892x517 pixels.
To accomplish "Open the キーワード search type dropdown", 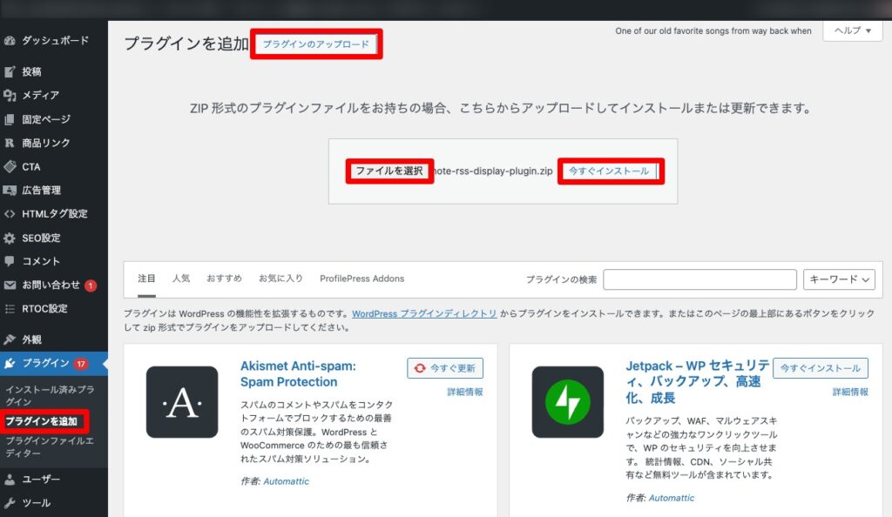I will pyautogui.click(x=838, y=279).
